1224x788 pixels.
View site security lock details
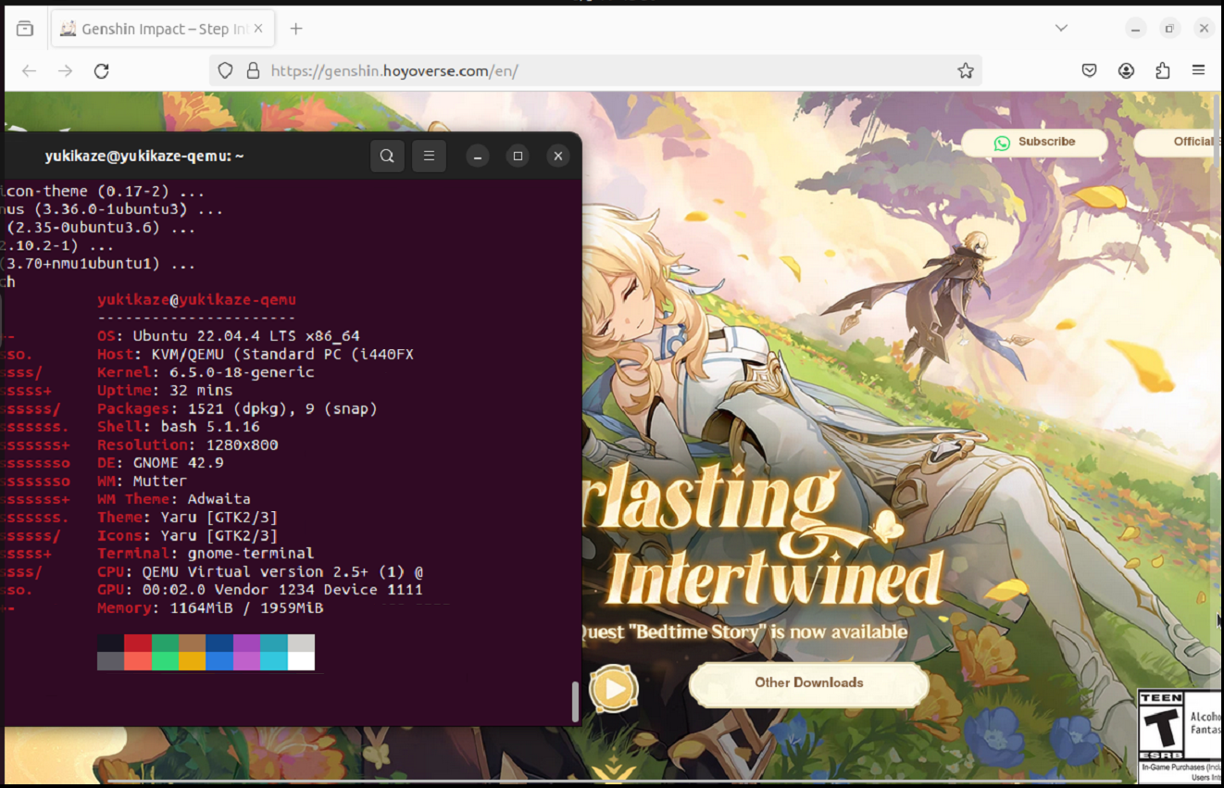(x=252, y=70)
